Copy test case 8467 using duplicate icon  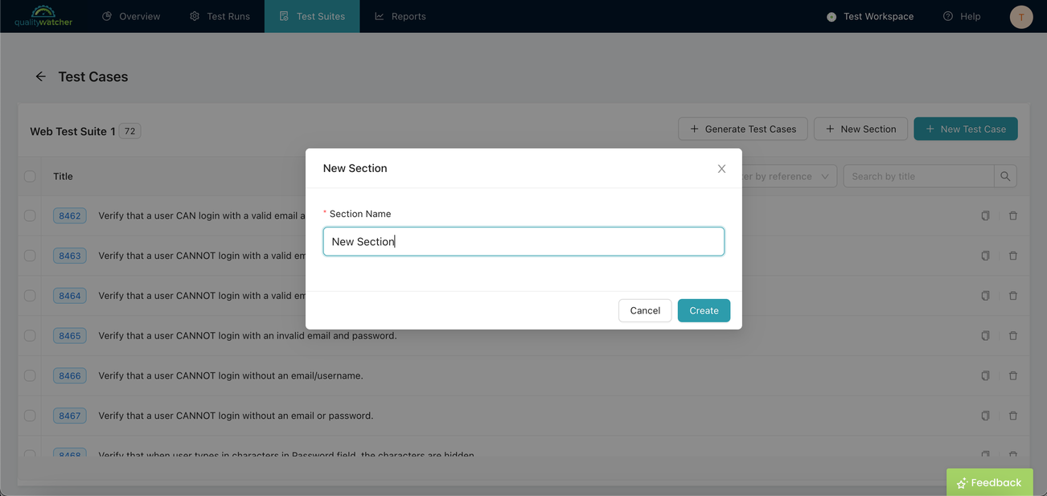pos(985,416)
